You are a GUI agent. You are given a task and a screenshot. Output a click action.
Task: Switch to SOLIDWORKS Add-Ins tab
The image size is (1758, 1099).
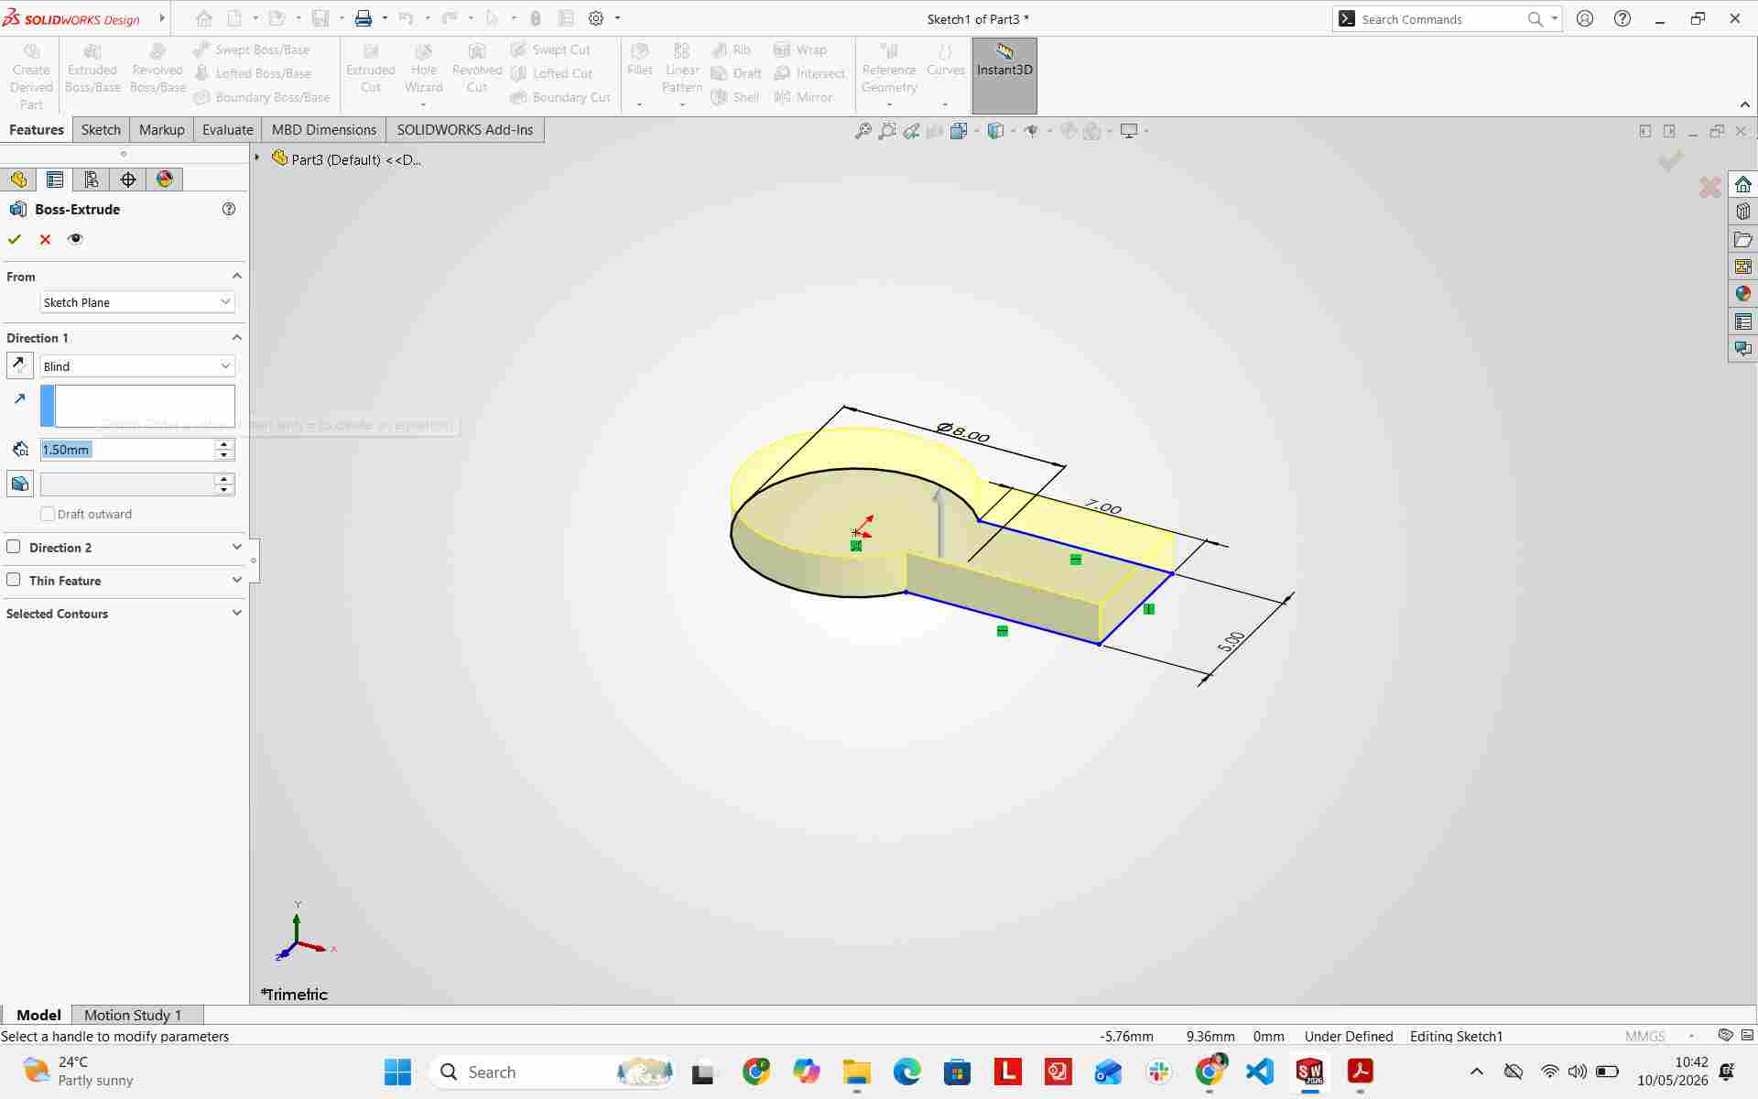[x=465, y=130]
